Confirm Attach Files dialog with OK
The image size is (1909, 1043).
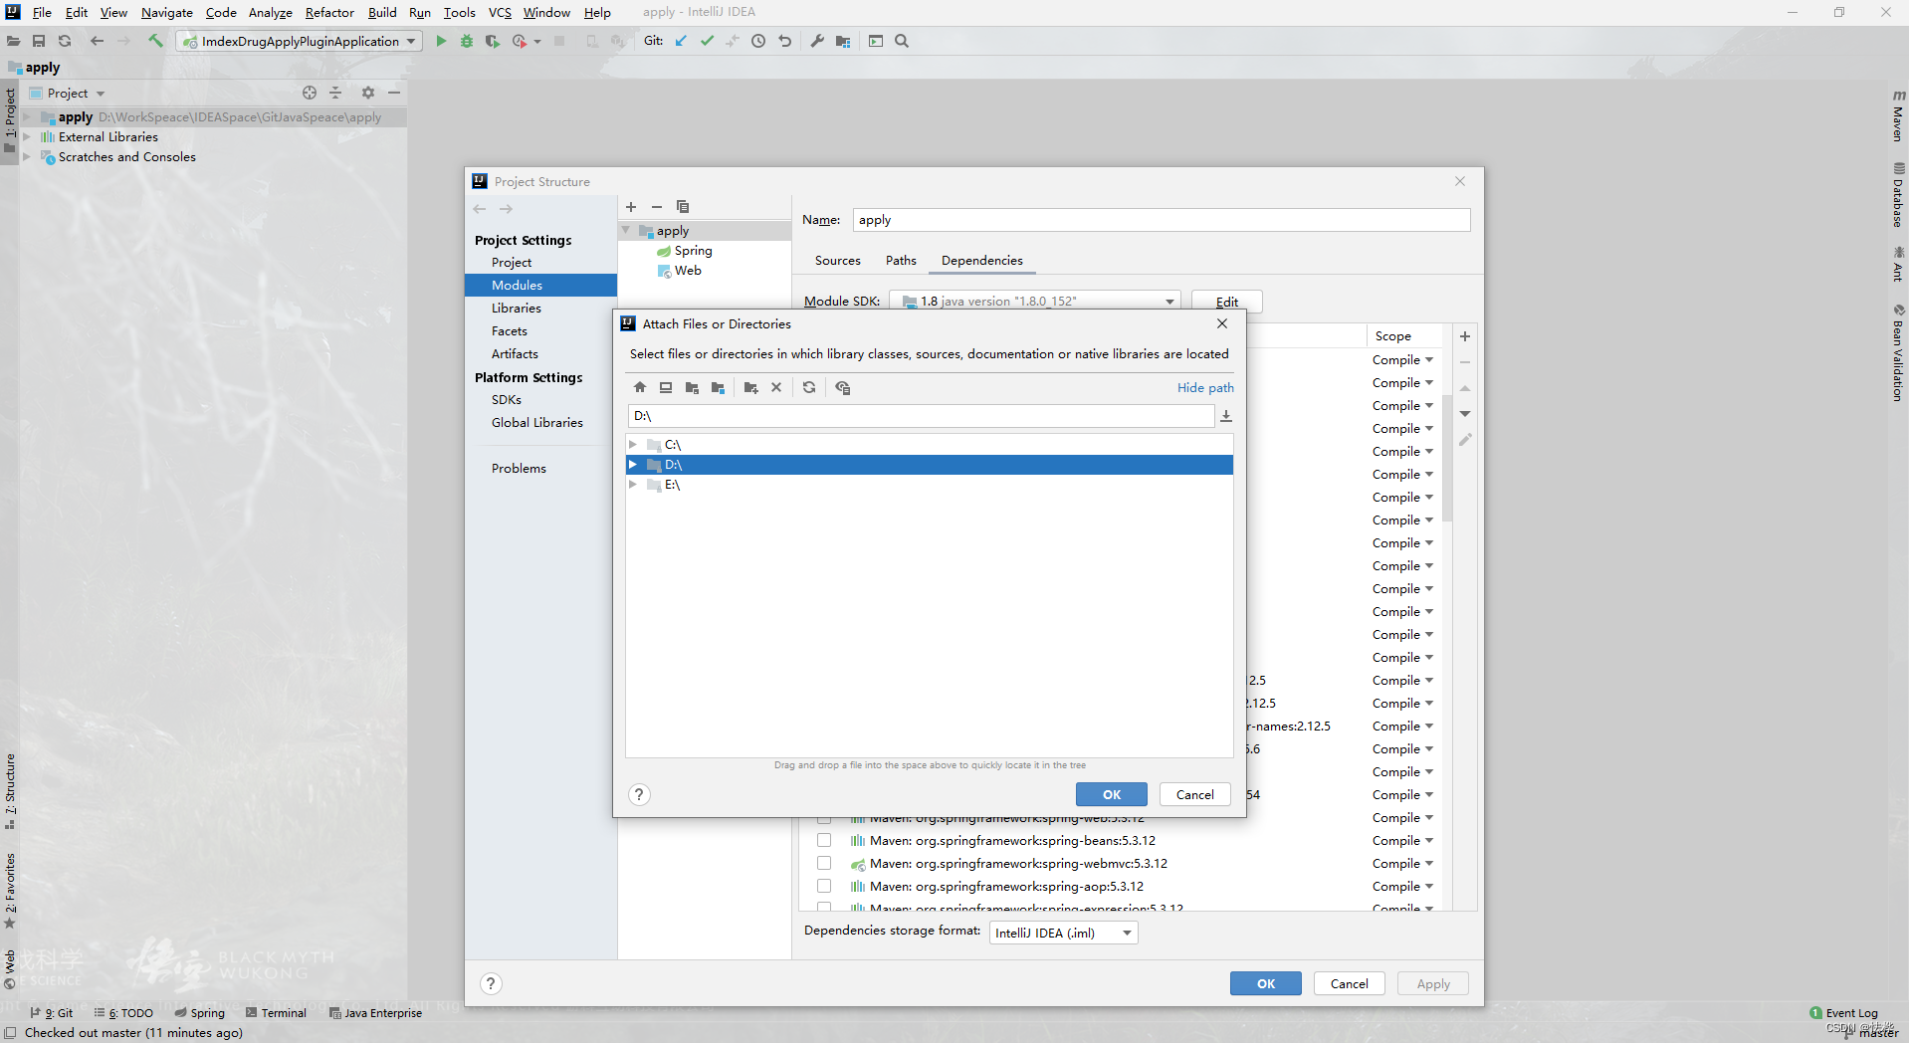[1112, 794]
